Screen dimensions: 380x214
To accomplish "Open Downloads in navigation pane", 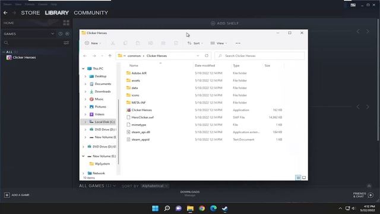I will point(103,92).
